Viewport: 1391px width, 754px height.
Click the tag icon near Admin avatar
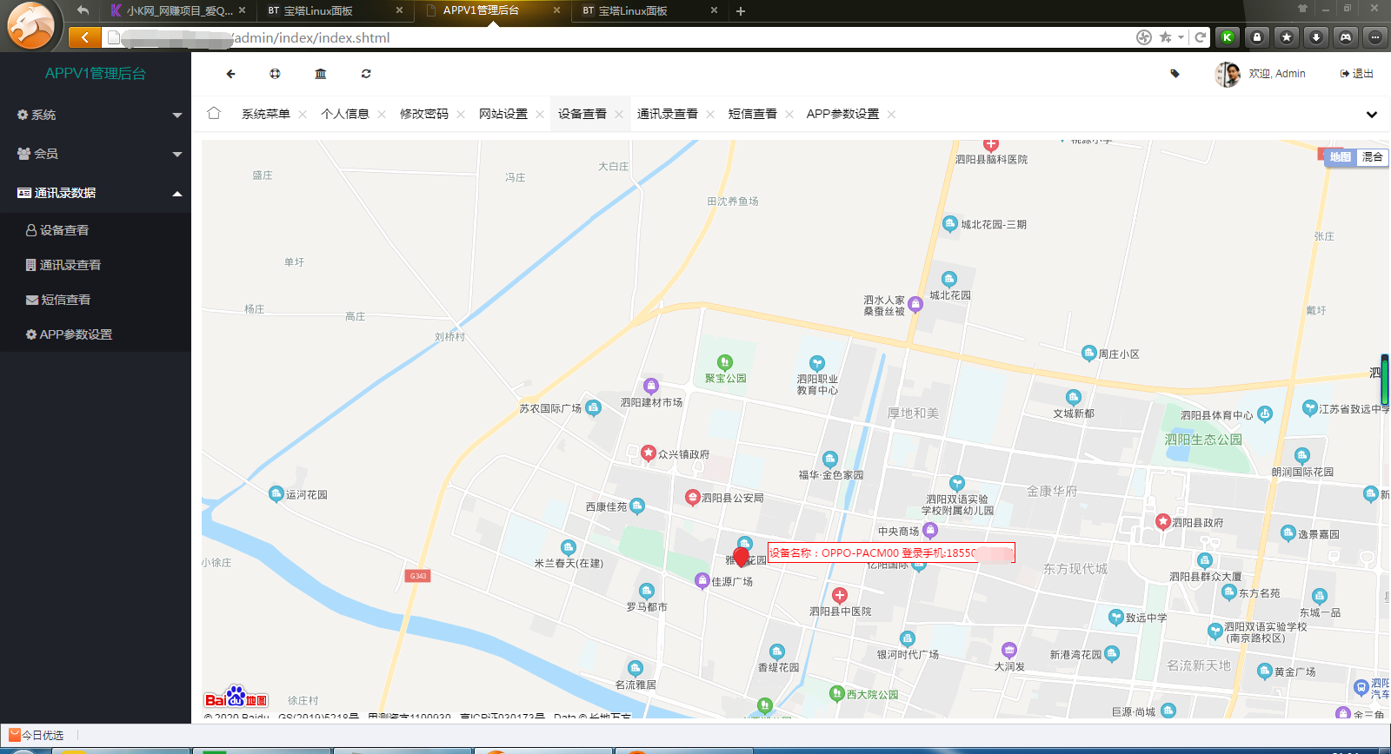tap(1175, 74)
